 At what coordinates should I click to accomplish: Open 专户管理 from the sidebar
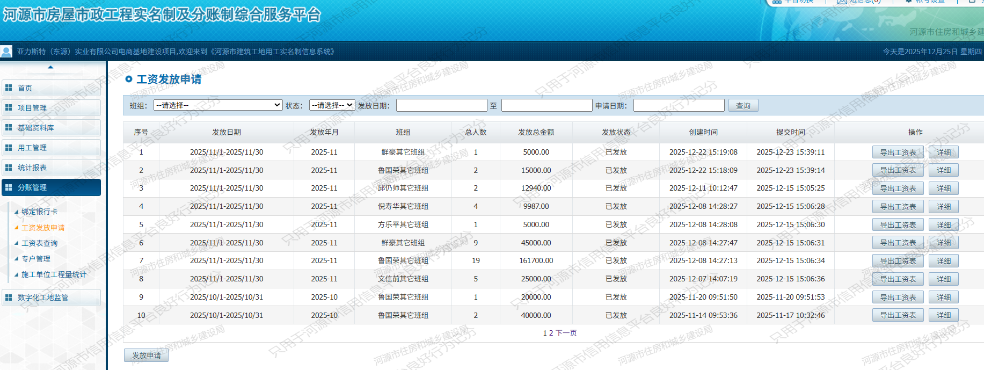coord(35,259)
